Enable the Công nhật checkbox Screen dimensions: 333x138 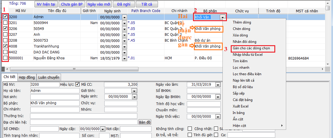click(x=216, y=129)
